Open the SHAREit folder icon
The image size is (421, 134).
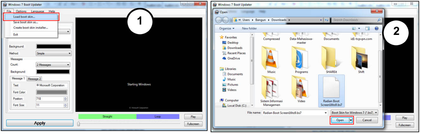click(x=331, y=60)
